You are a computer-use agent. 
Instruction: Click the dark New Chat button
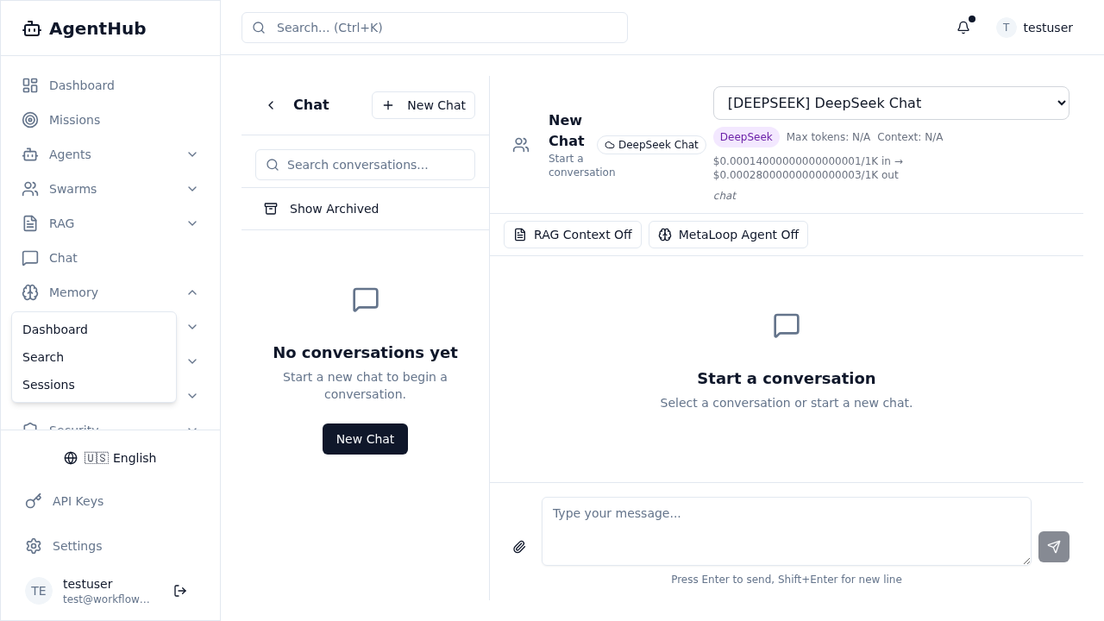click(365, 439)
